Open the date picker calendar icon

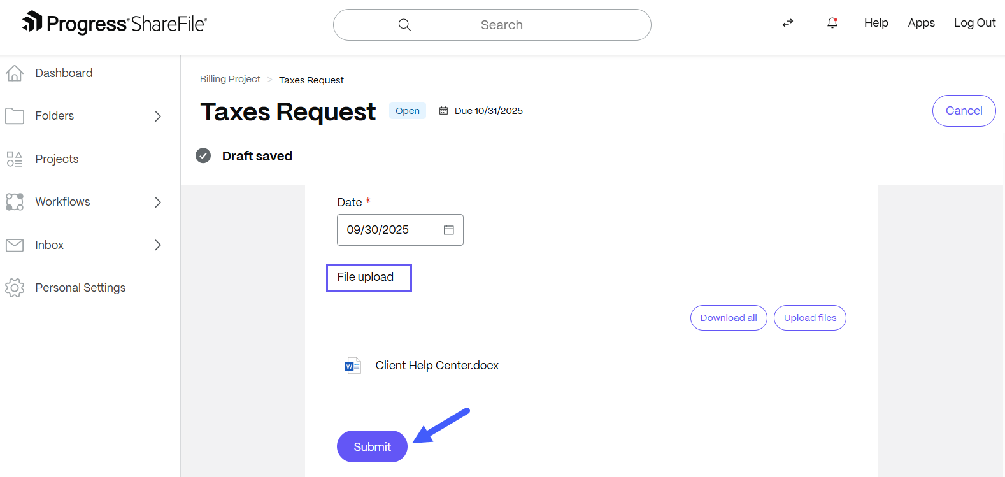(x=449, y=230)
